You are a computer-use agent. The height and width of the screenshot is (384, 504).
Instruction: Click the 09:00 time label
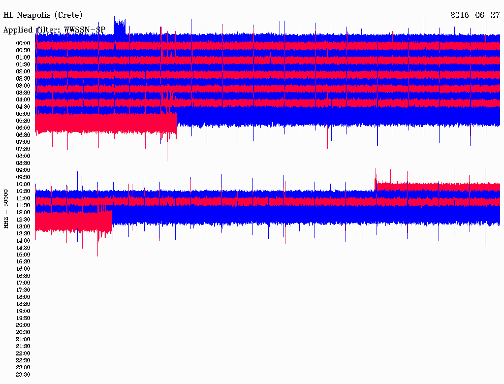click(x=23, y=170)
